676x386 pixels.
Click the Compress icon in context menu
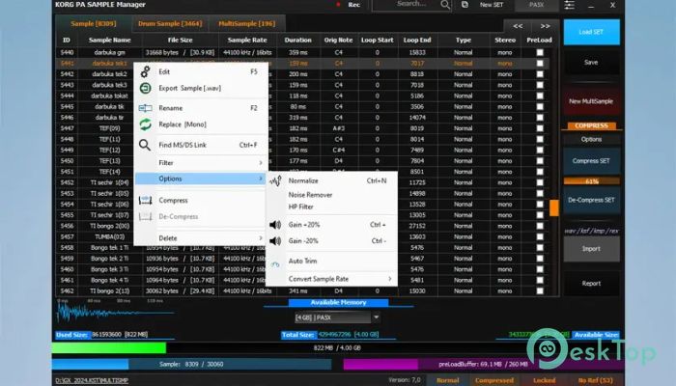tap(145, 201)
